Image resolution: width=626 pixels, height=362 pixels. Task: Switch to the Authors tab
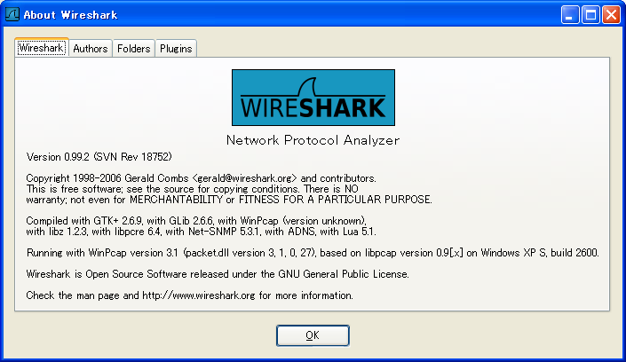[x=91, y=48]
